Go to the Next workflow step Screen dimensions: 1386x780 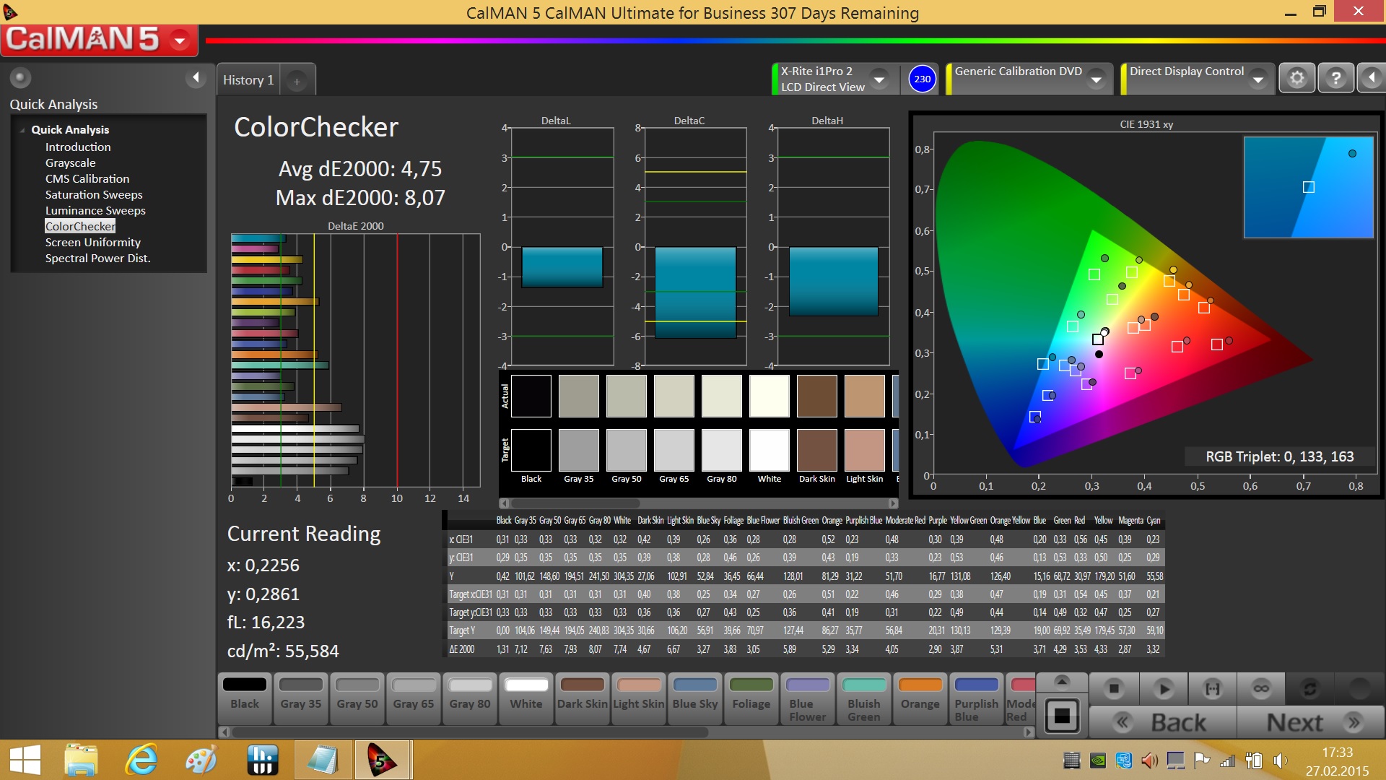[x=1310, y=722]
